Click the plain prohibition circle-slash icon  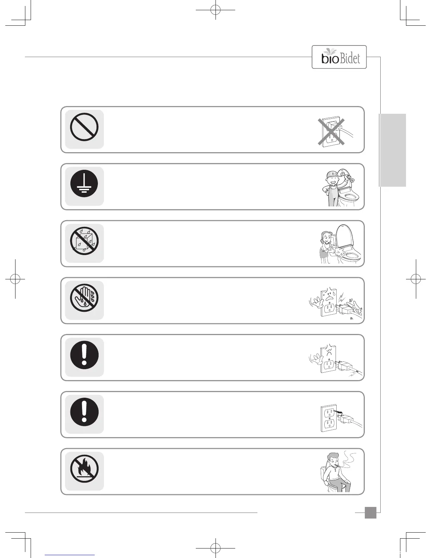pyautogui.click(x=84, y=128)
